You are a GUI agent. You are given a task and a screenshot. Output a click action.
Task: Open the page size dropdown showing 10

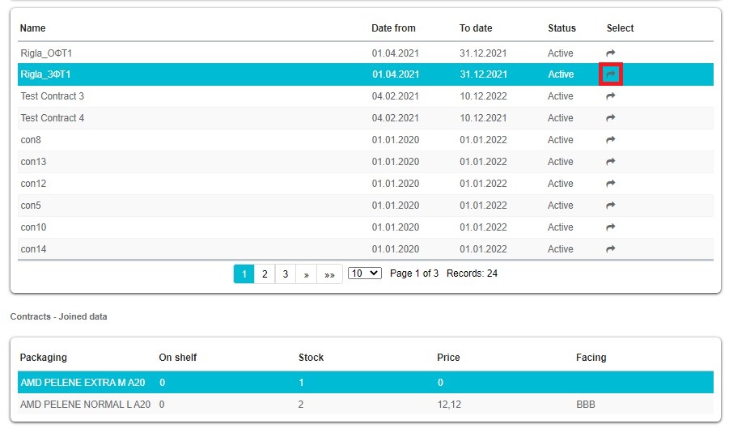(364, 274)
